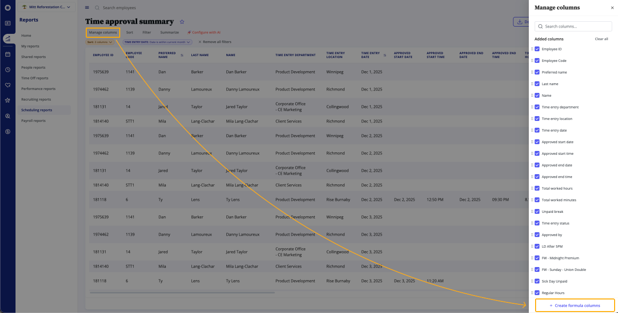Open the payroll dollar icon in sidebar
This screenshot has width=618, height=313.
click(x=8, y=132)
